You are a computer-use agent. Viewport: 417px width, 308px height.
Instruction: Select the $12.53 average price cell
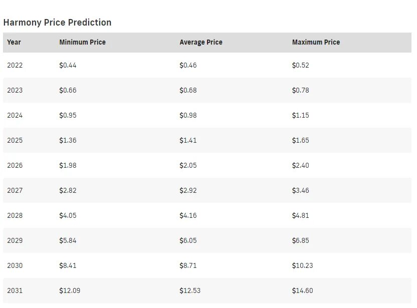coord(190,290)
